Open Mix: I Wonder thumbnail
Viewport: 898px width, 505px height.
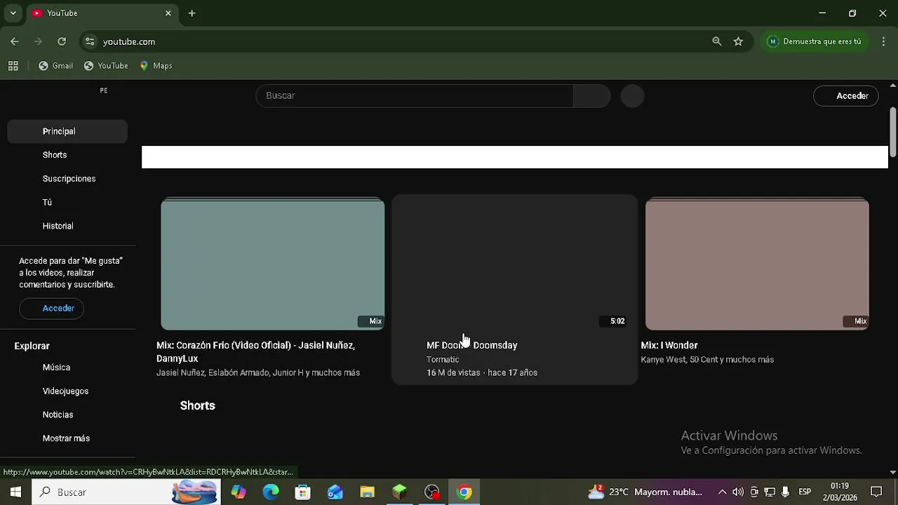(x=757, y=264)
